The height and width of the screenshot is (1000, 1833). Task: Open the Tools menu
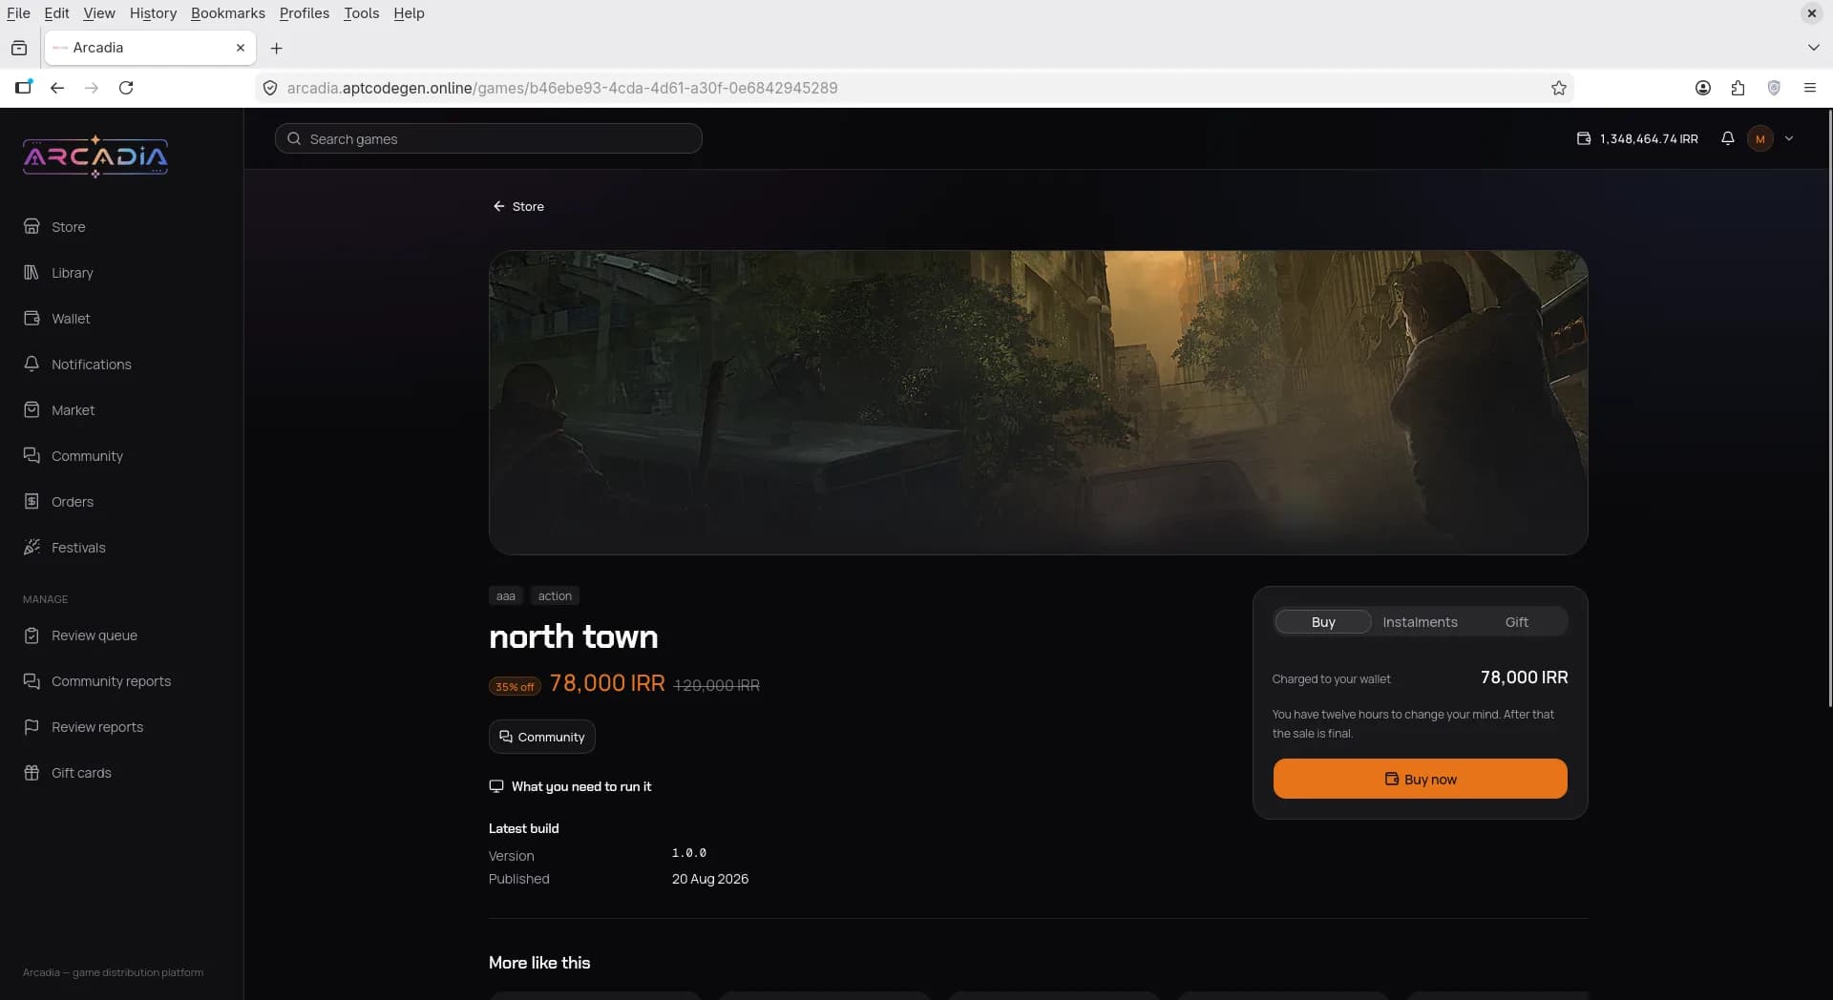362,13
